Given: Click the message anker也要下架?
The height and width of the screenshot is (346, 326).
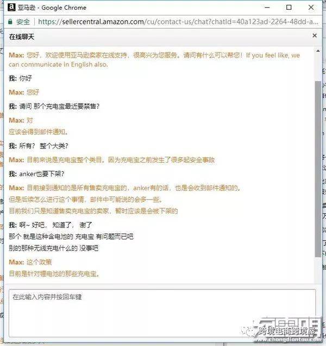Looking at the screenshot, I should 36,174.
